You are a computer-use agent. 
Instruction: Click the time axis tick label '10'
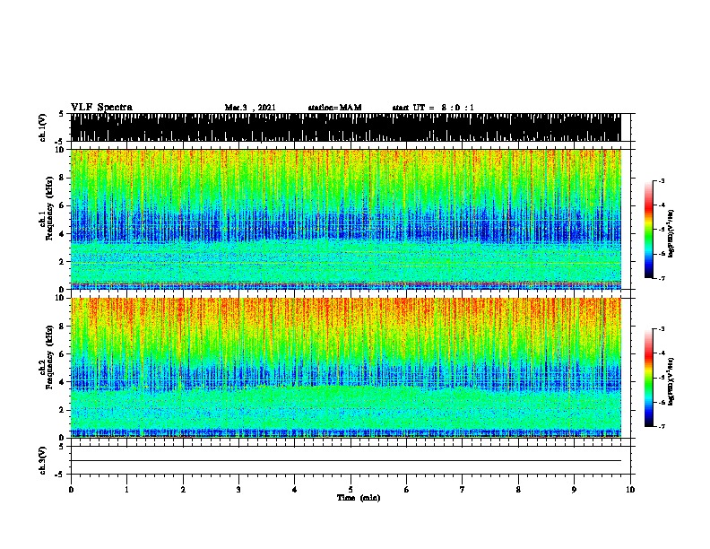(630, 489)
